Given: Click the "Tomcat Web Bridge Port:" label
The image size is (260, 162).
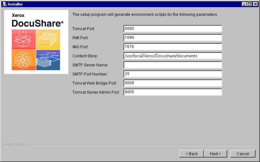Looking at the screenshot, I should tap(95, 83).
